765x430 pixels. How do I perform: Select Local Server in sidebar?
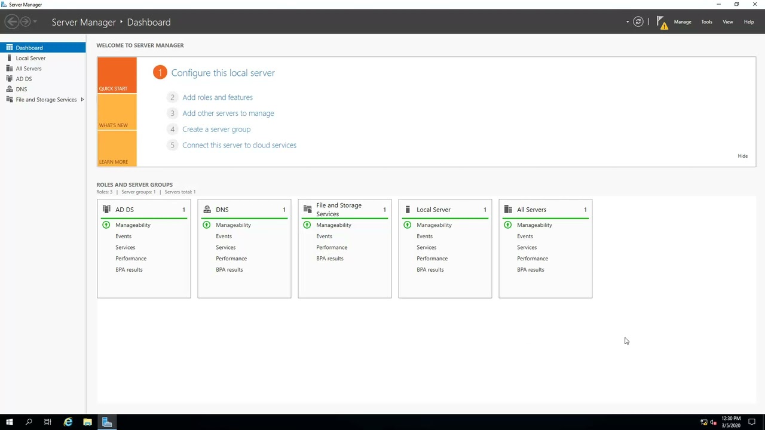tap(30, 58)
